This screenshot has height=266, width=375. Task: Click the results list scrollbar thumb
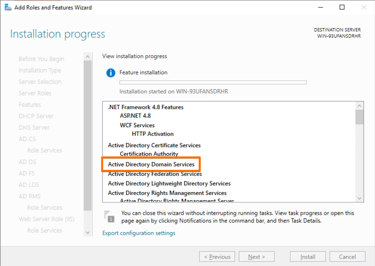[x=359, y=117]
